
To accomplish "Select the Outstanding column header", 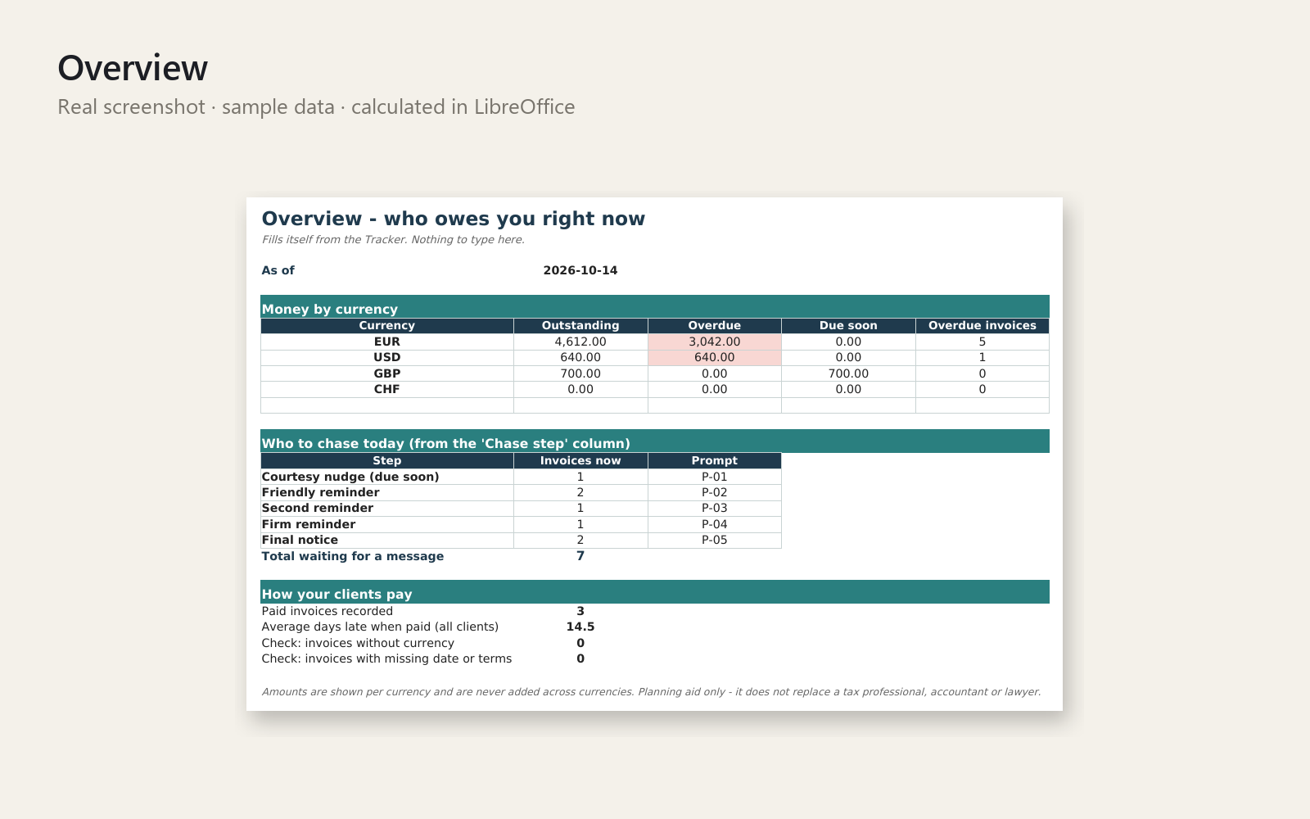I will [580, 325].
